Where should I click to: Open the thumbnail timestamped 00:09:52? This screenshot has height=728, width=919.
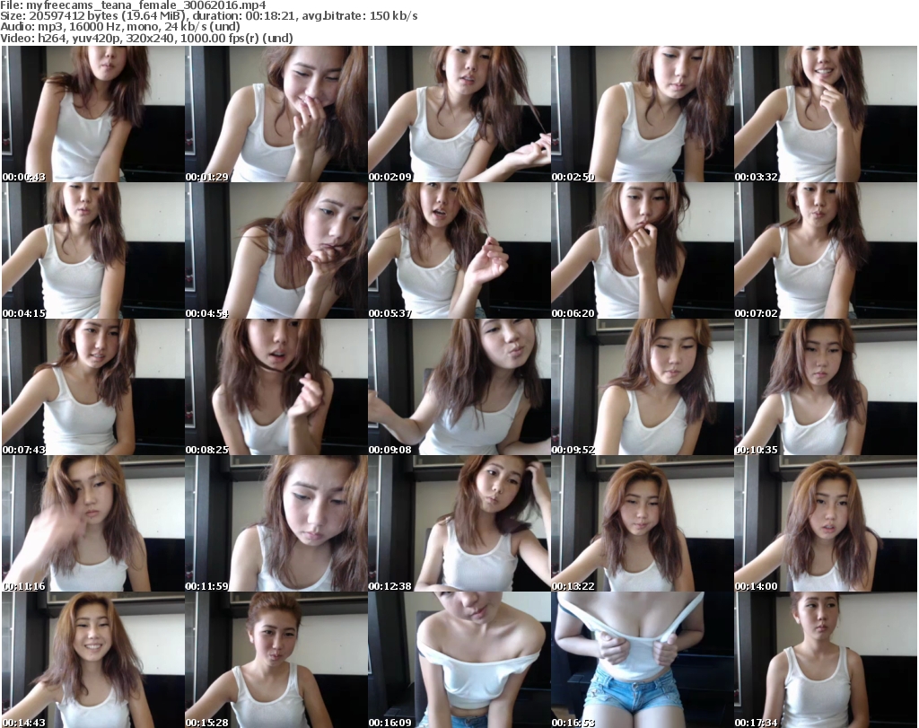pos(642,388)
